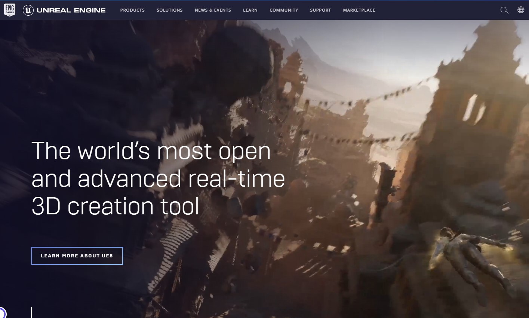Click the Unreal Engine circular U logo
The height and width of the screenshot is (318, 529).
28,10
